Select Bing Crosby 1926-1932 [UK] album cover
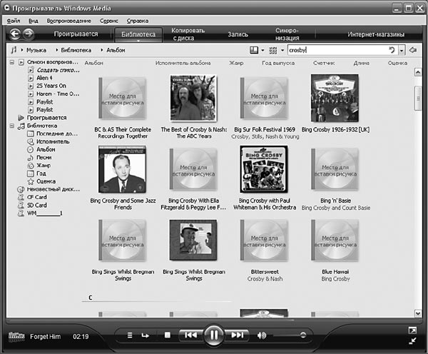428x354 pixels. 335,98
